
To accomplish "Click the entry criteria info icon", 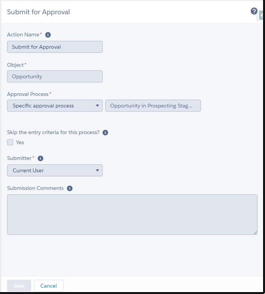I will [x=105, y=133].
